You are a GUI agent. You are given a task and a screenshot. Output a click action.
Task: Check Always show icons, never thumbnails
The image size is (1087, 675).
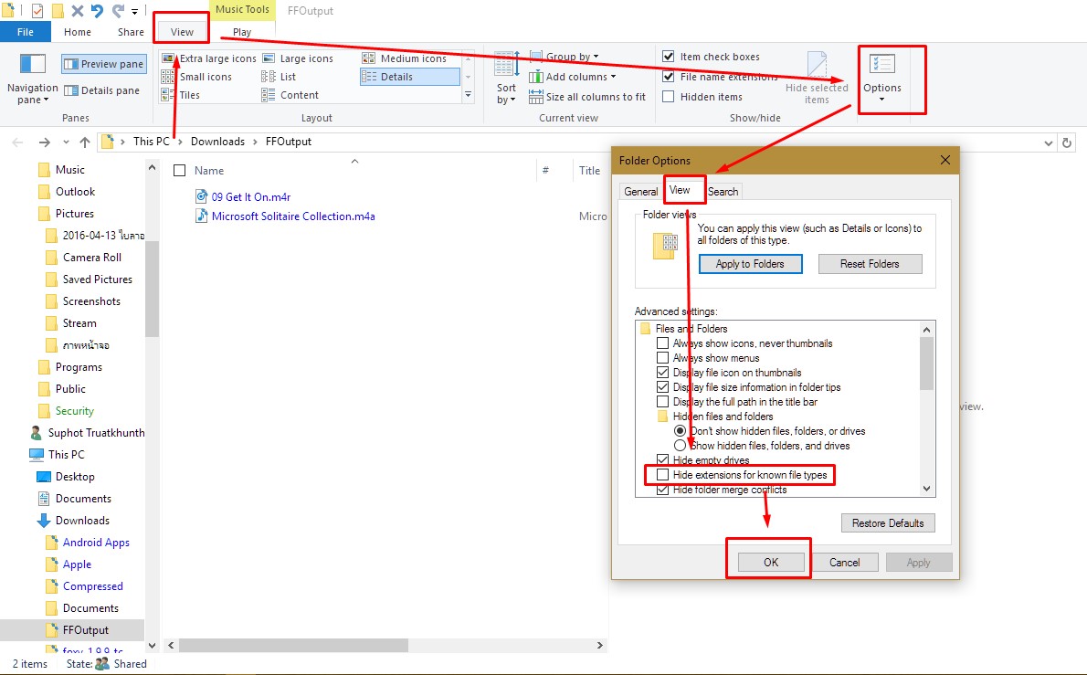pyautogui.click(x=663, y=343)
